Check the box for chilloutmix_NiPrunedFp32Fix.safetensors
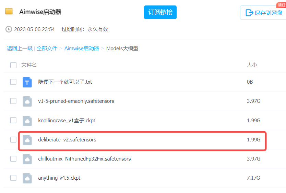 coord(13,158)
